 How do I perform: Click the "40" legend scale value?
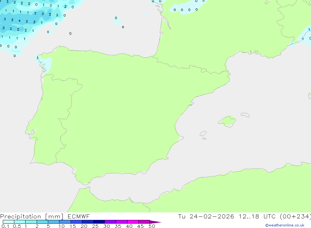point(129,226)
